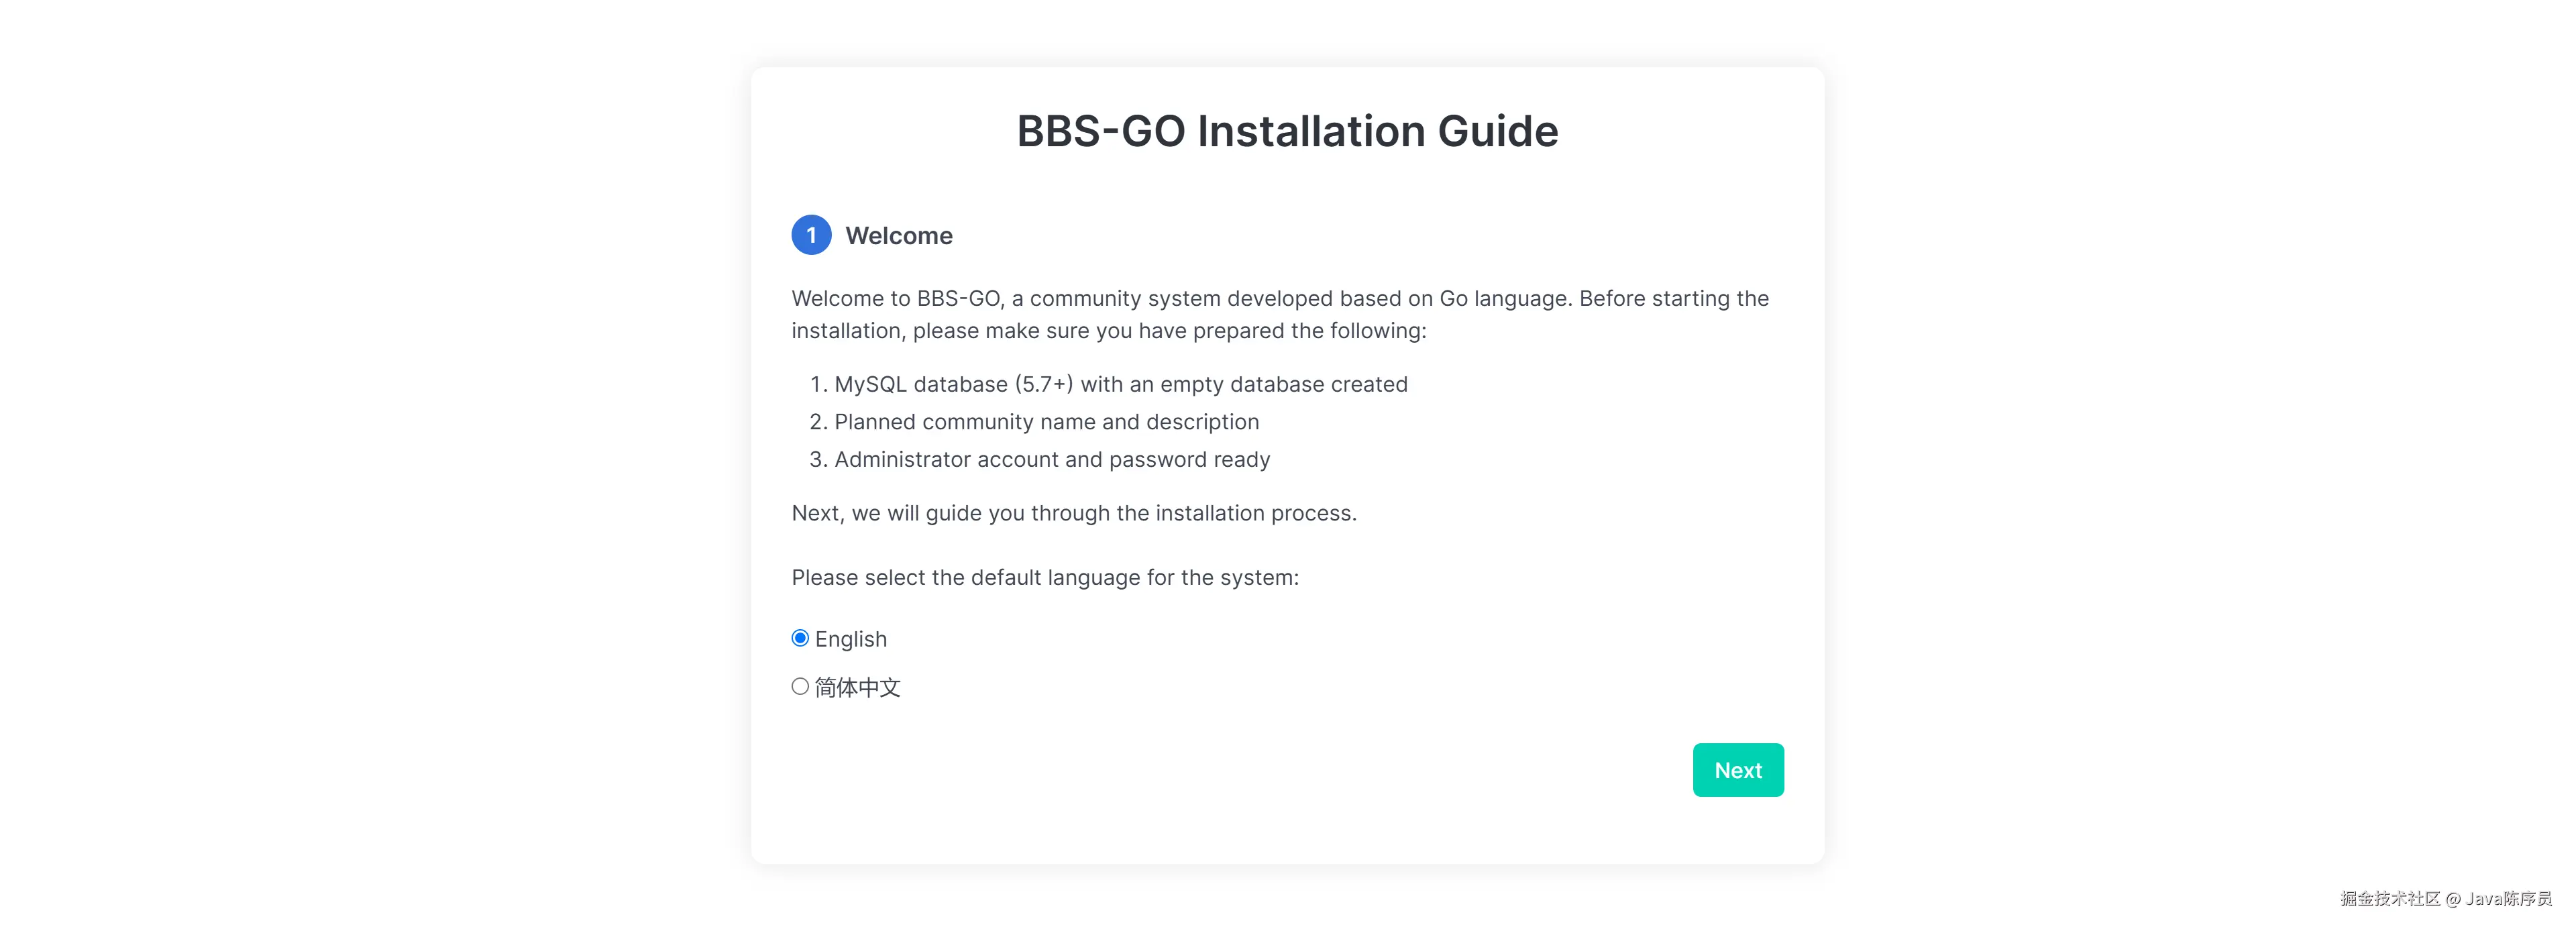The width and height of the screenshot is (2576, 931).
Task: Click the line 'installation, please make sure'
Action: point(1108,331)
